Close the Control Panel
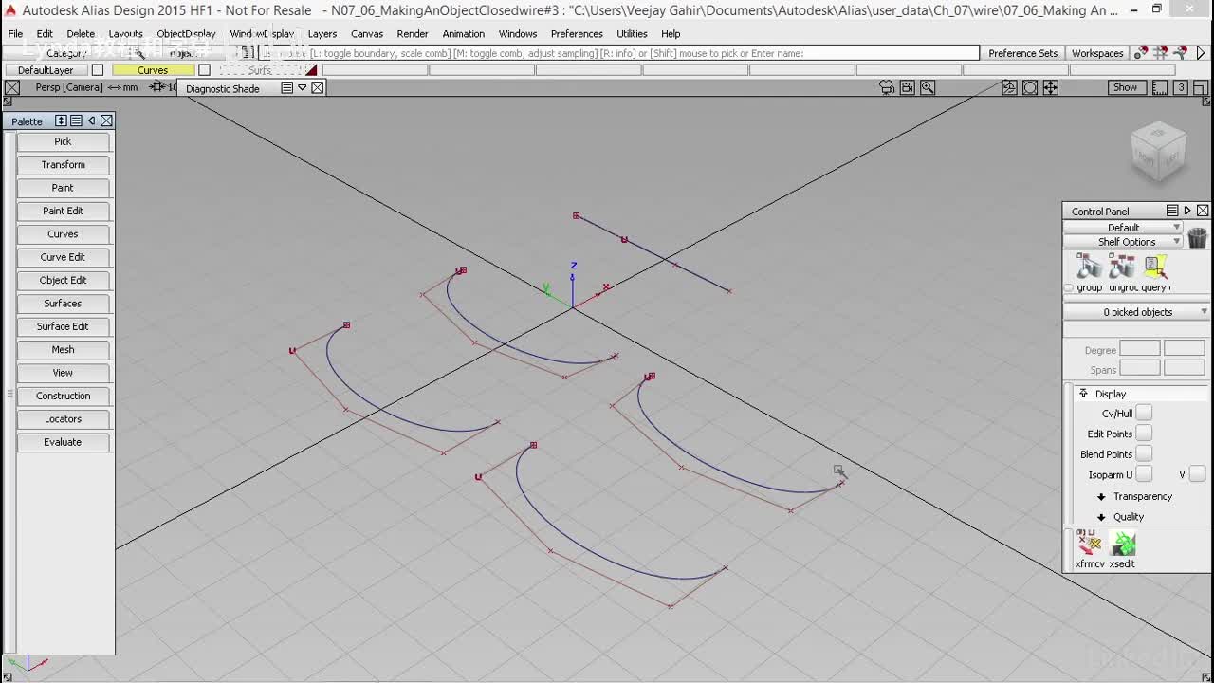This screenshot has height=683, width=1214. pos(1203,211)
